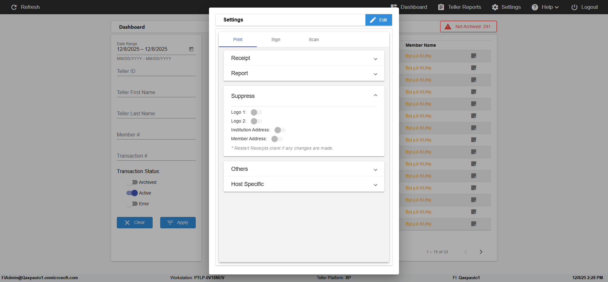The height and width of the screenshot is (282, 608).
Task: Click the Restart Receipts client note
Action: click(282, 148)
